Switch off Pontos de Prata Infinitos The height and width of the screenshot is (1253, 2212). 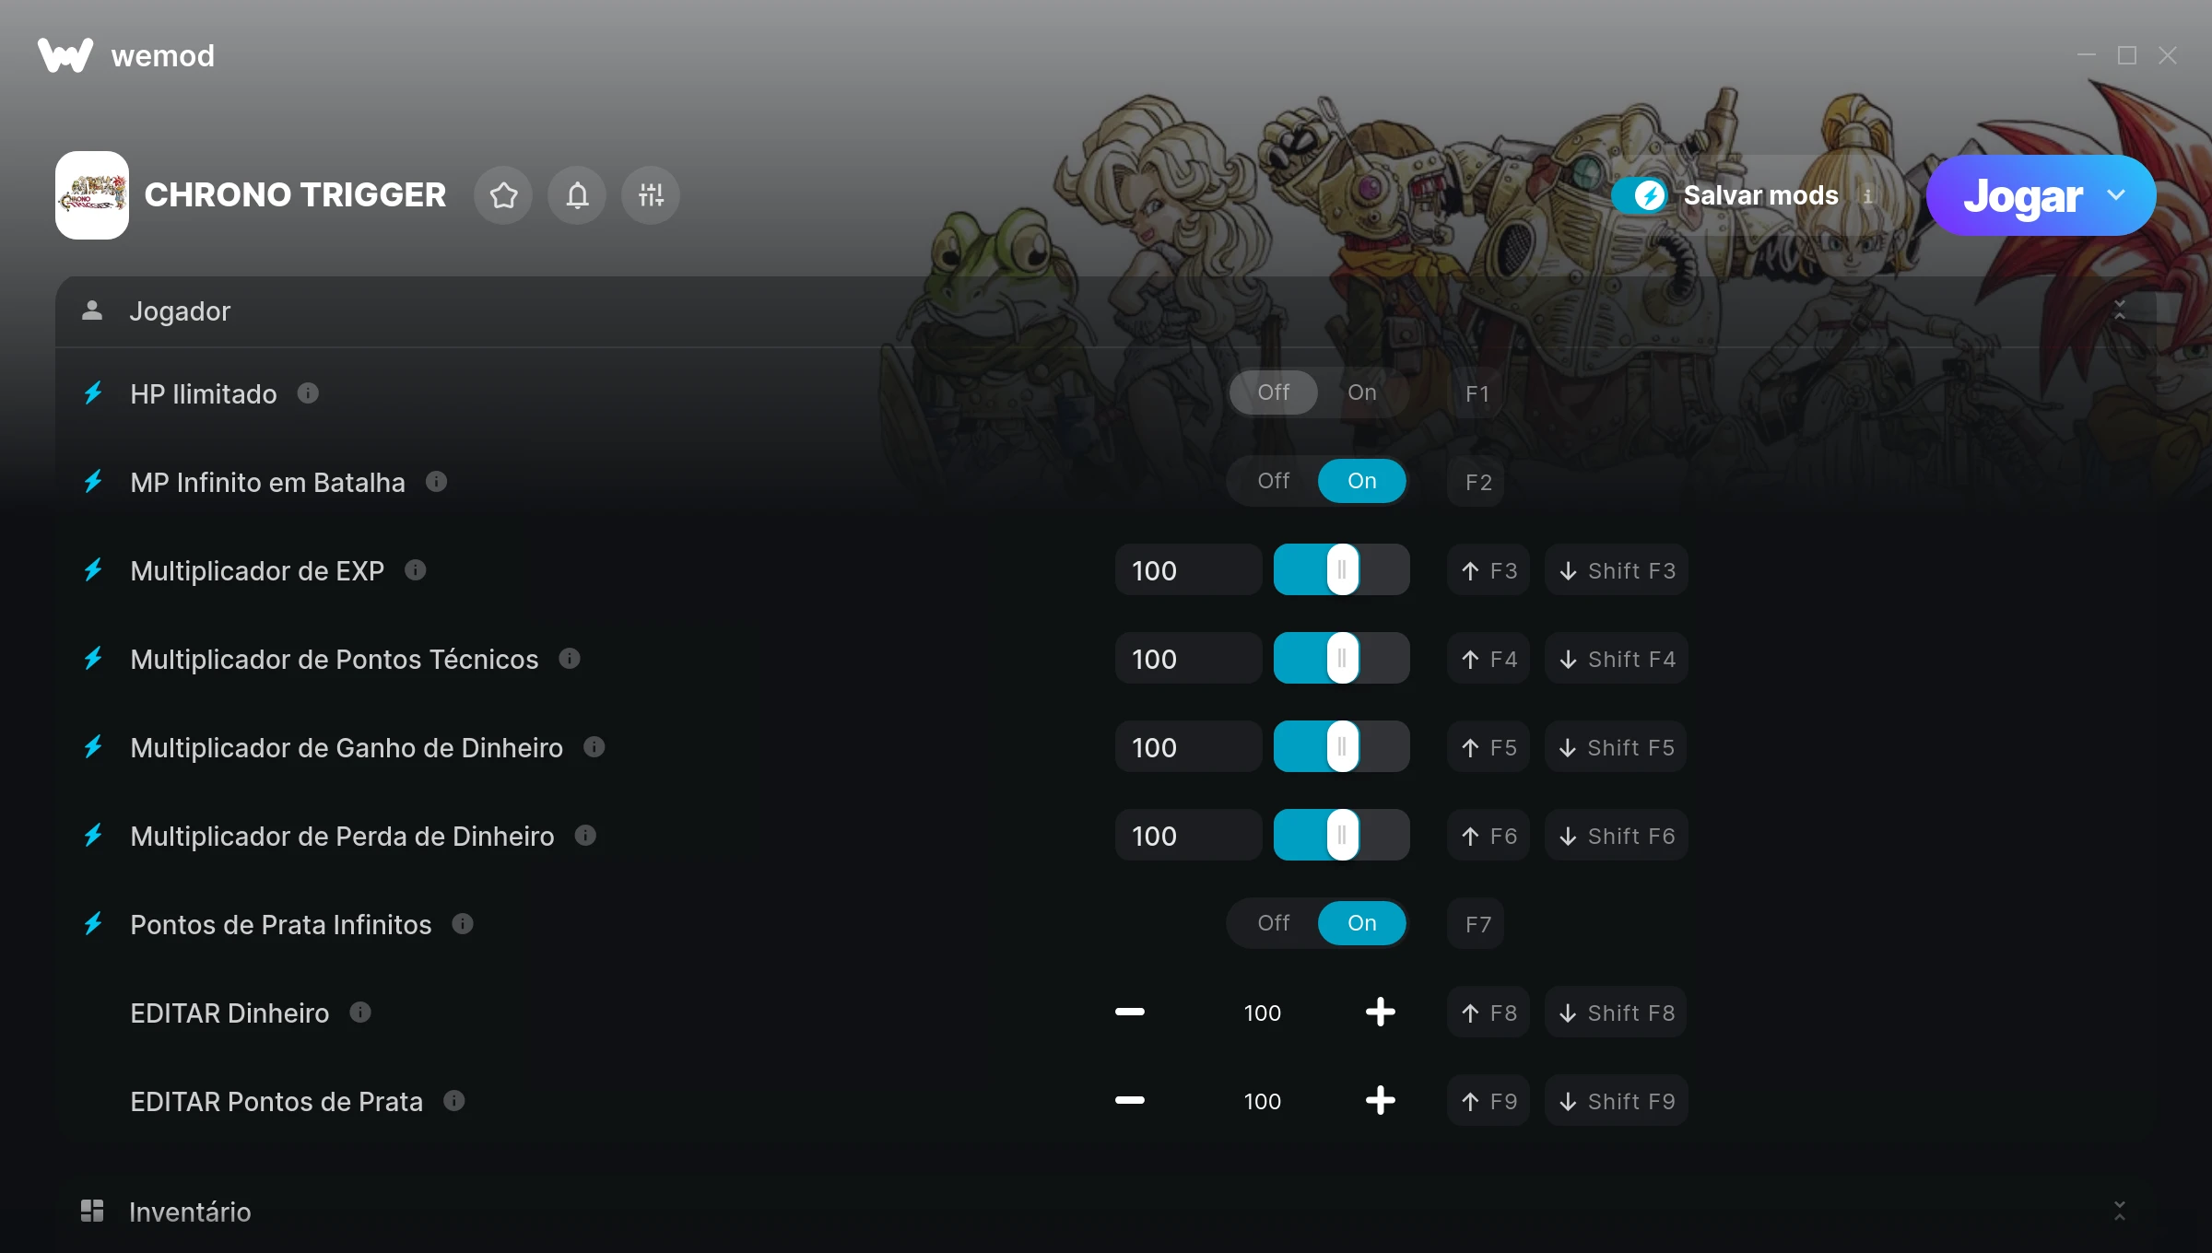[1273, 923]
